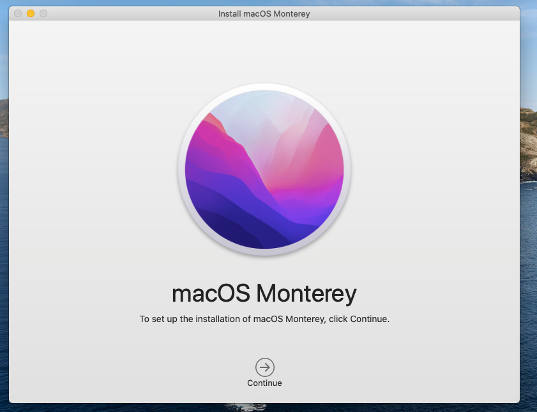Click the macOS Monterey circular logo
Image resolution: width=537 pixels, height=412 pixels.
(x=264, y=170)
